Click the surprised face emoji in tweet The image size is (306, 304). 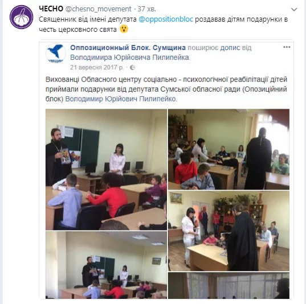click(x=124, y=29)
